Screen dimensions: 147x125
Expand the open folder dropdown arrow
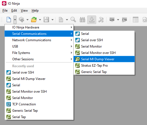[x=40, y=20]
